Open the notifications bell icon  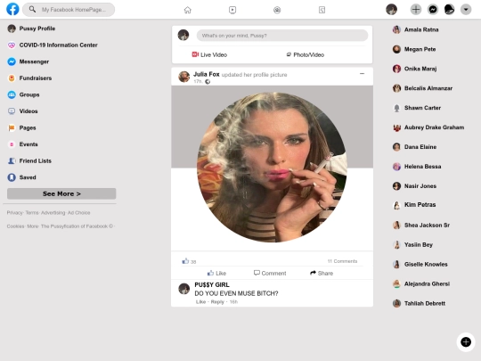pos(450,10)
